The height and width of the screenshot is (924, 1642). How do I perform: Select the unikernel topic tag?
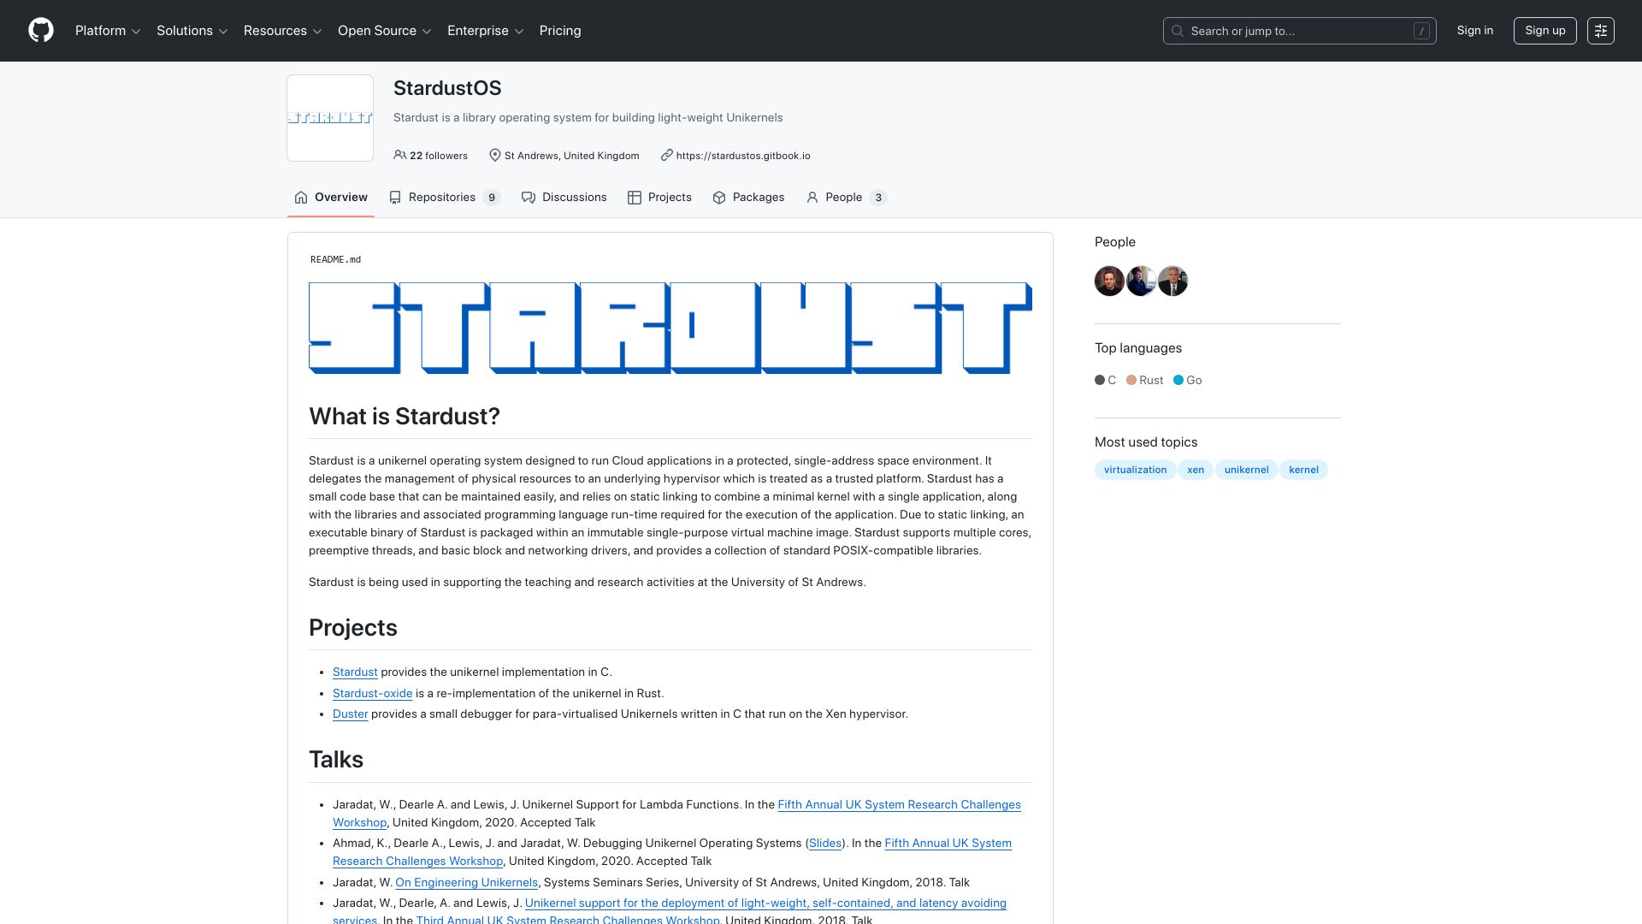[1246, 470]
